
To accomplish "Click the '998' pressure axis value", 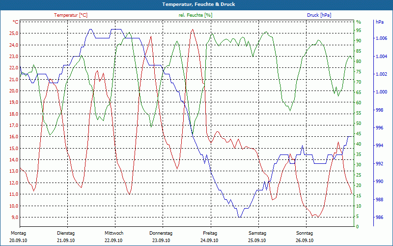I will 379,110.
